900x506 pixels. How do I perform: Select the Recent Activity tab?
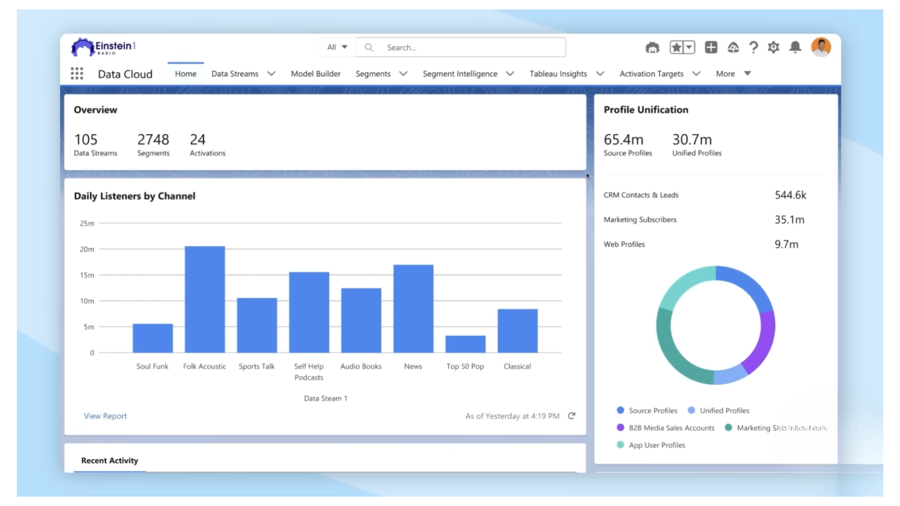click(110, 461)
